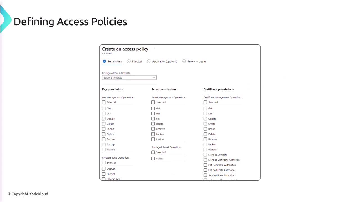This screenshot has width=360, height=202.
Task: Click the step 4 circle icon for Review + create
Action: (184, 61)
